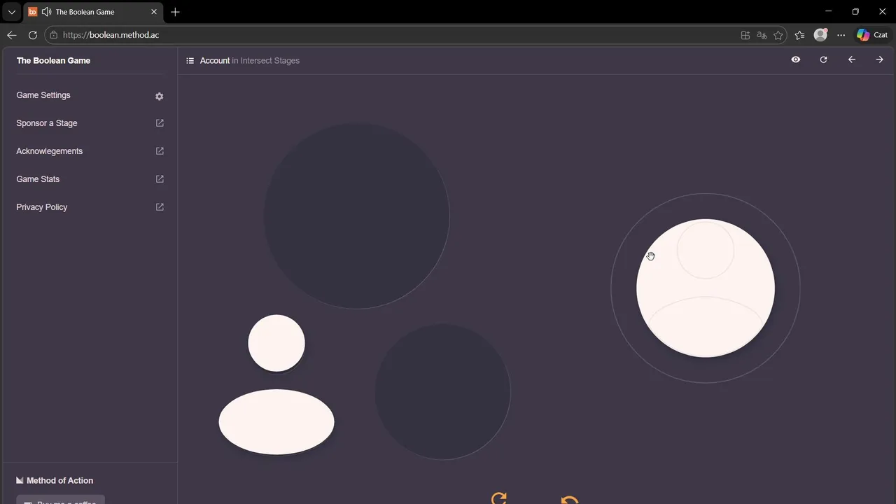Image resolution: width=896 pixels, height=504 pixels.
Task: Select the white ellipse shape
Action: pyautogui.click(x=276, y=421)
